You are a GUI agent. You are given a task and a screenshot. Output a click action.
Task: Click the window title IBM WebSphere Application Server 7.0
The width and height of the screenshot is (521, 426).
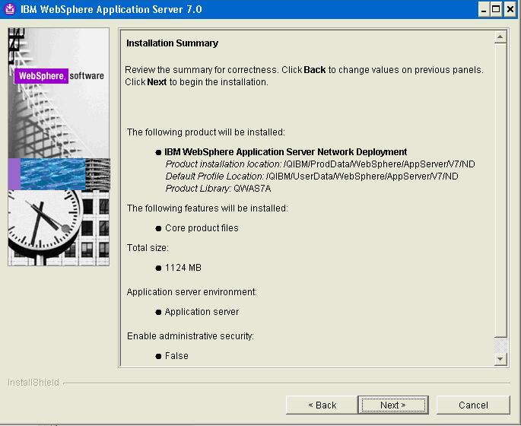pyautogui.click(x=111, y=9)
